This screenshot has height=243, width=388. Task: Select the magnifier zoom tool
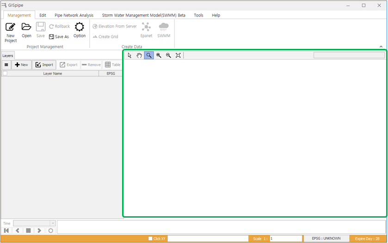click(149, 55)
